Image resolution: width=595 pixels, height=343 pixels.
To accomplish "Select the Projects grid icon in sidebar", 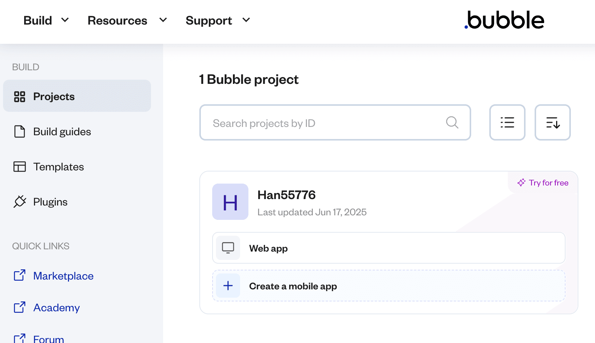I will point(20,96).
